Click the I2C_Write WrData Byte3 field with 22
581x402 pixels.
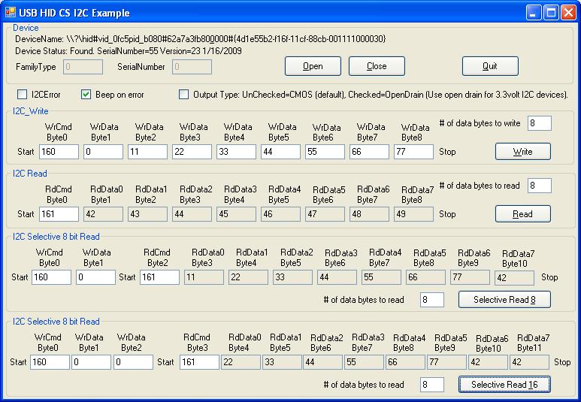tap(192, 152)
